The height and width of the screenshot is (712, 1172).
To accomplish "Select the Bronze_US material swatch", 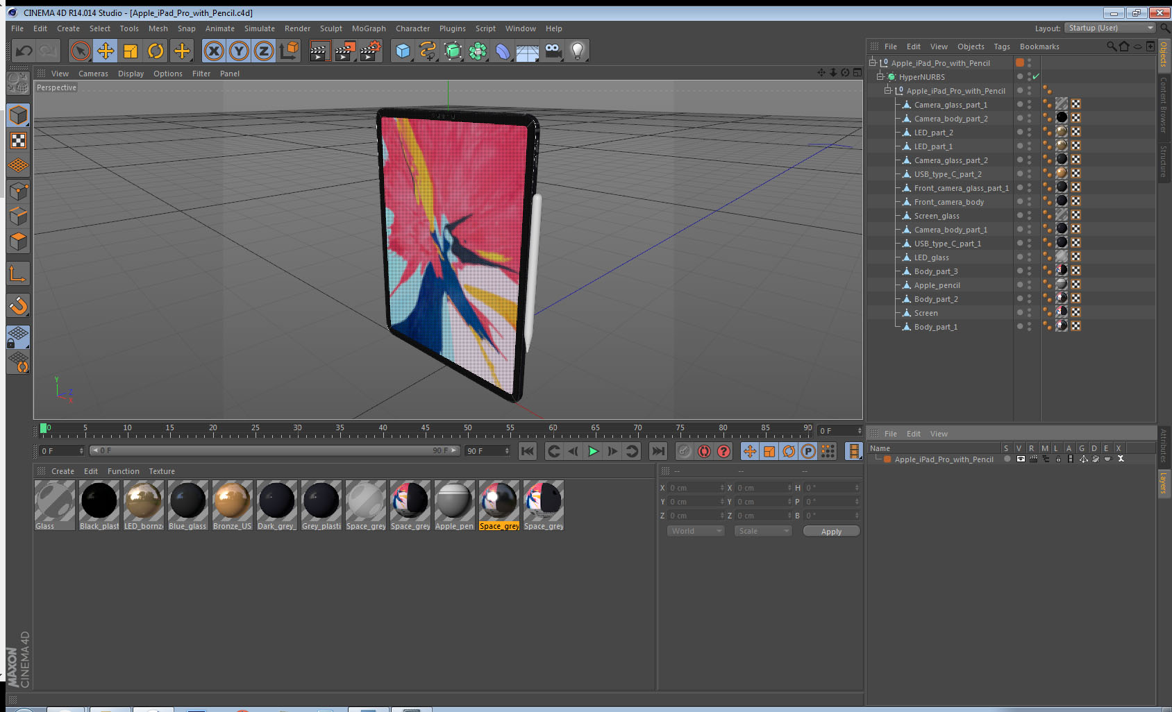I will click(x=233, y=506).
